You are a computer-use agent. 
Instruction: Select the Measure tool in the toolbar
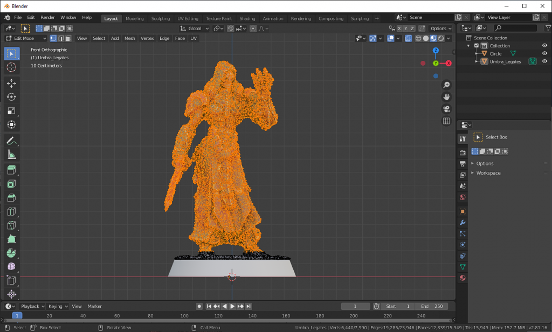point(11,155)
